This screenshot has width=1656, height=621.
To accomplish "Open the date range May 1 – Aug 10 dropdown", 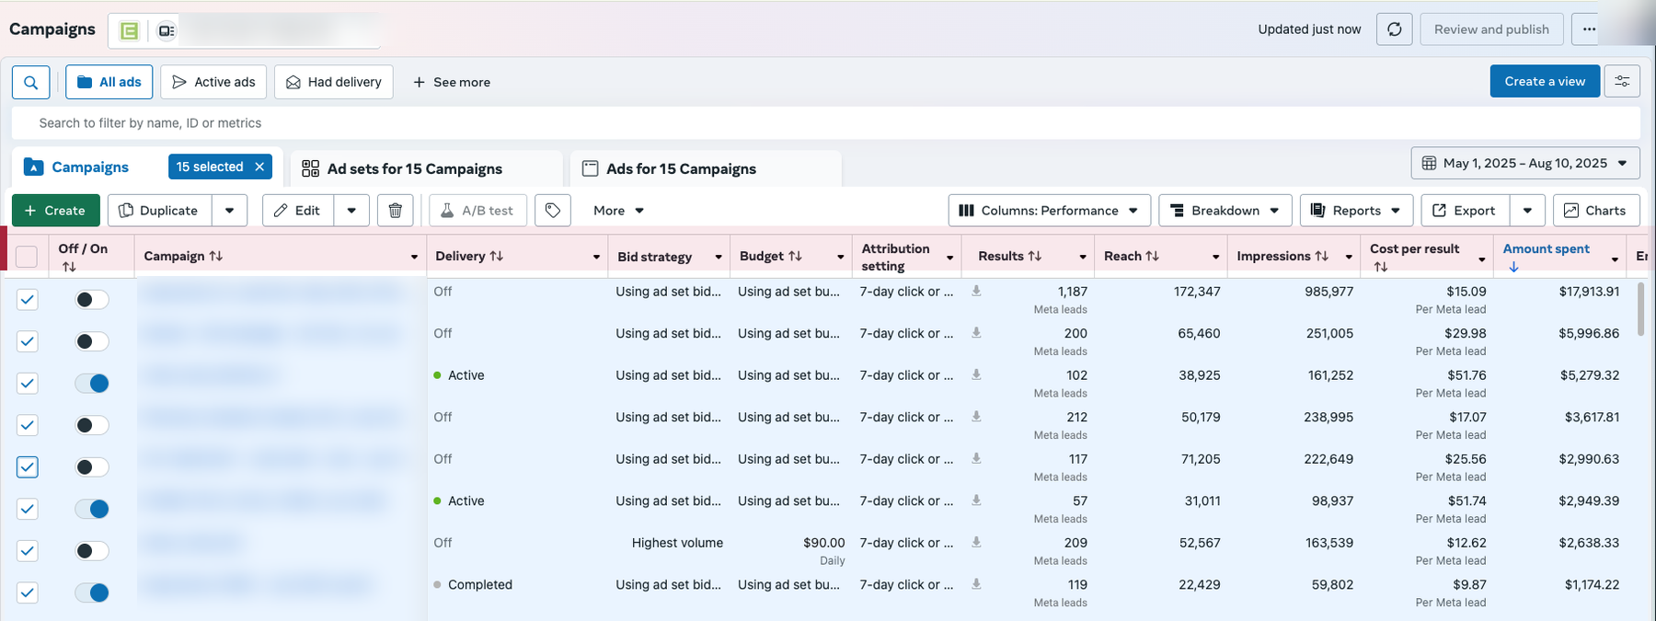I will (1525, 163).
